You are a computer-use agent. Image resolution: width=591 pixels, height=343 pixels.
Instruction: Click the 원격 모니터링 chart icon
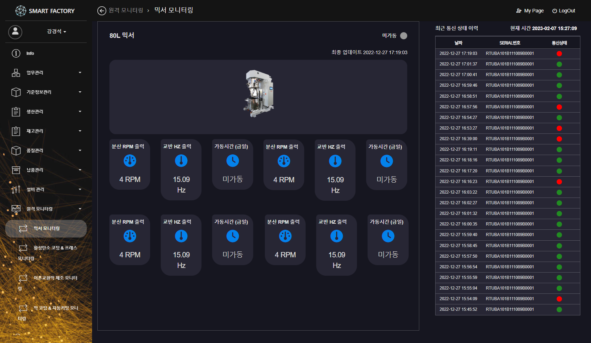(x=16, y=209)
